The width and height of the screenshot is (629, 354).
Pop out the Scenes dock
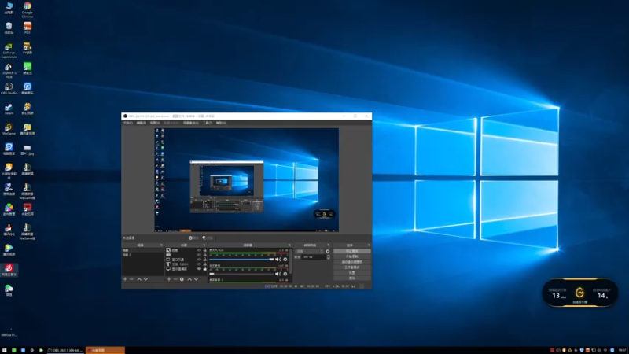point(161,245)
